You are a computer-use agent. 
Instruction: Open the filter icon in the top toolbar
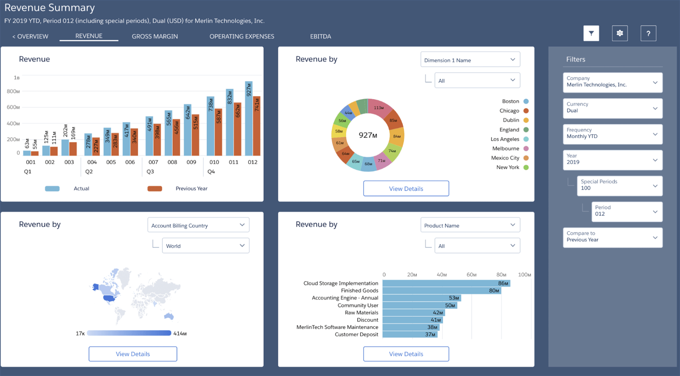(591, 33)
